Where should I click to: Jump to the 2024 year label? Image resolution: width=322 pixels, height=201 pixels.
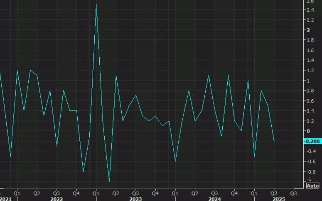coord(214,199)
